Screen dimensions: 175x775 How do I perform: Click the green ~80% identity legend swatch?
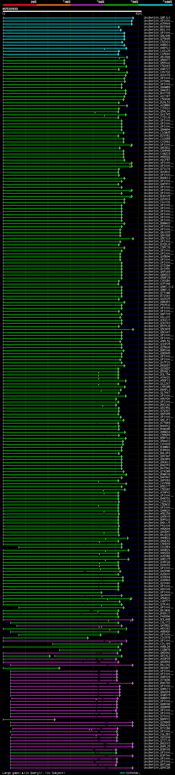point(121,5)
